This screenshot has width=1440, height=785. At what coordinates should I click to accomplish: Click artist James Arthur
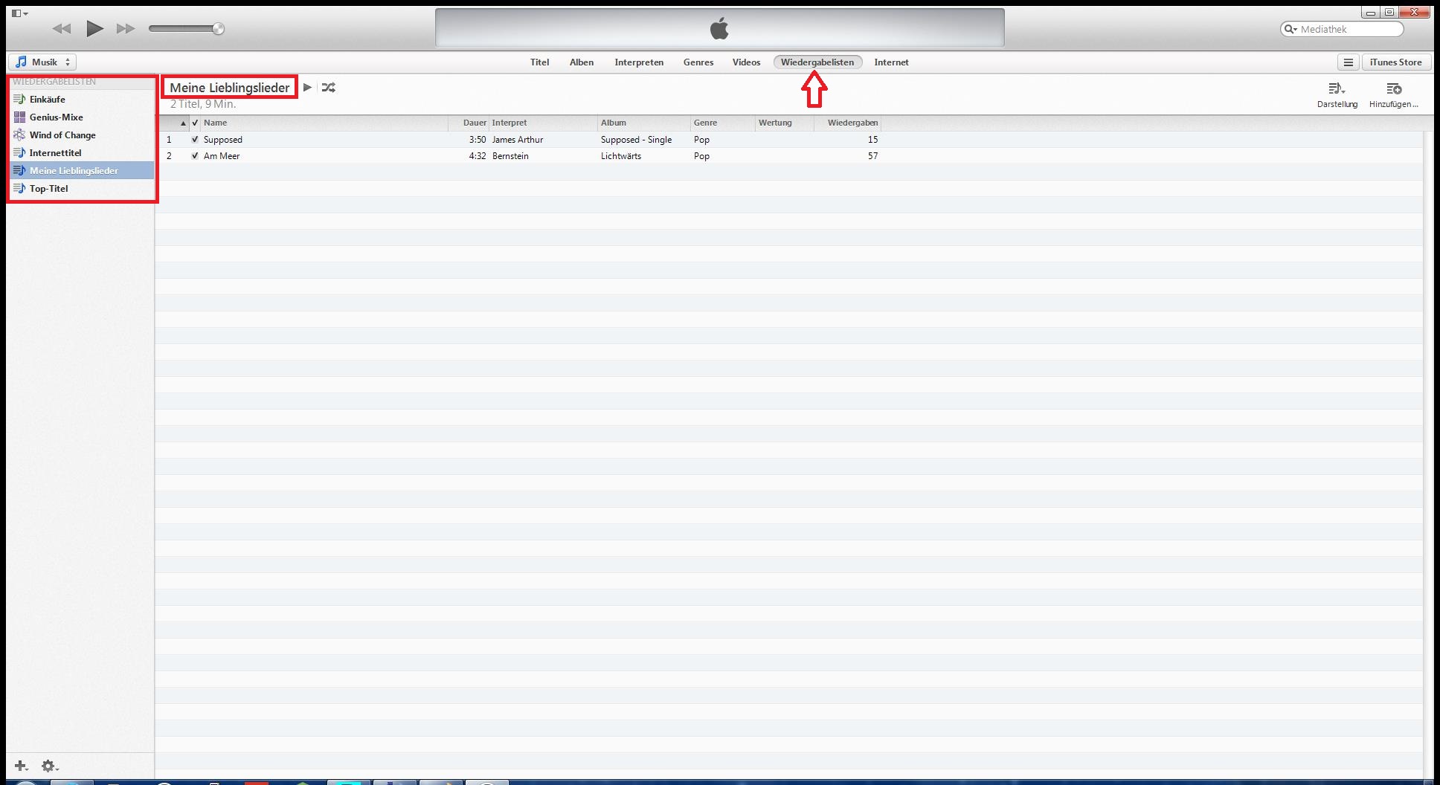click(518, 140)
